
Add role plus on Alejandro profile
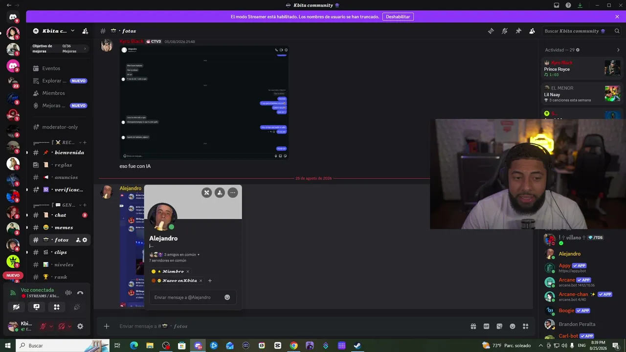pyautogui.click(x=210, y=281)
